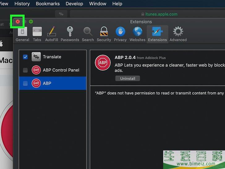
Task: Open the Security padlock preferences pane
Action: pos(104,34)
